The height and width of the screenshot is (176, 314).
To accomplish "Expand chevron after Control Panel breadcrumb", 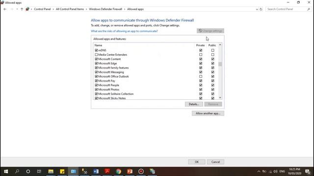I will click(53, 9).
